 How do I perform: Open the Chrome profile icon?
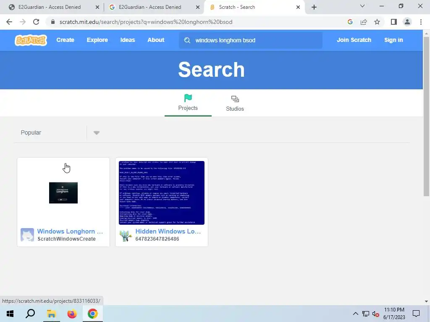click(x=407, y=22)
